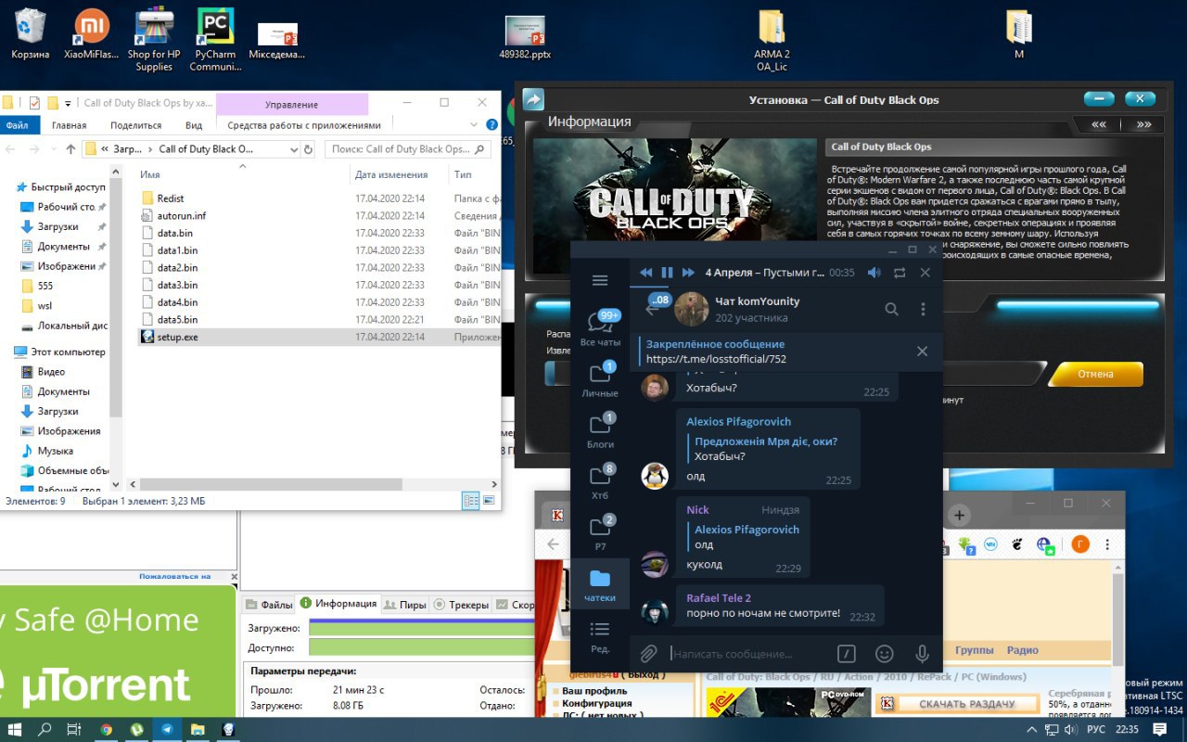Edit Telegram folders via "Ред."
Image resolution: width=1187 pixels, height=742 pixels.
[x=600, y=636]
